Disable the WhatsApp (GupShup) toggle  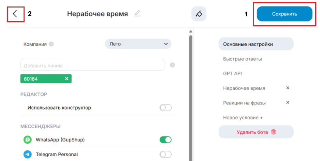tap(165, 140)
